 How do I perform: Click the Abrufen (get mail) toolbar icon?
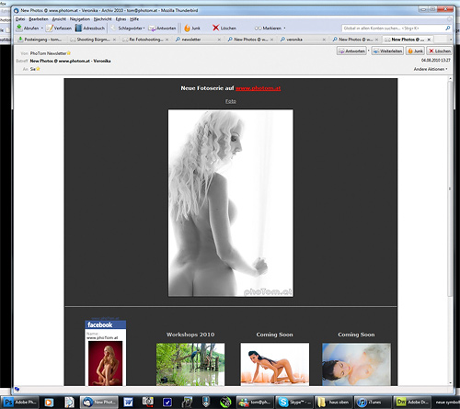point(19,28)
